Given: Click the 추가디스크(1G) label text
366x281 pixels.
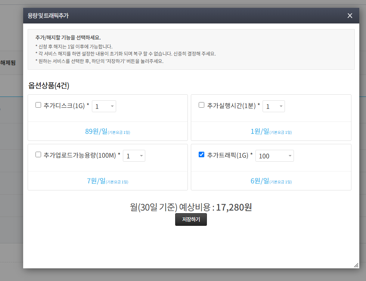Looking at the screenshot, I should 64,105.
